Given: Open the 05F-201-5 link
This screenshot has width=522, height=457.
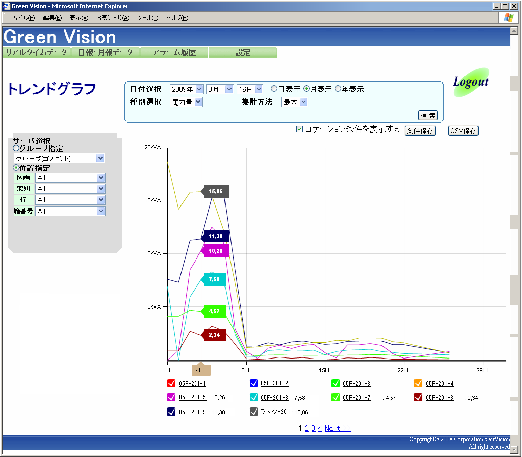Looking at the screenshot, I should (193, 397).
